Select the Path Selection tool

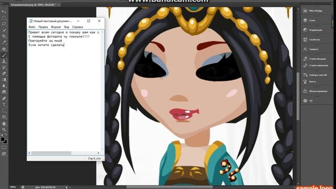4,111
